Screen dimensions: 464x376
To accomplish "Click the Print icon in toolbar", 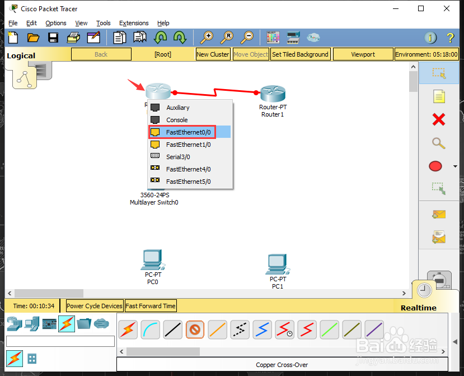I will click(73, 38).
